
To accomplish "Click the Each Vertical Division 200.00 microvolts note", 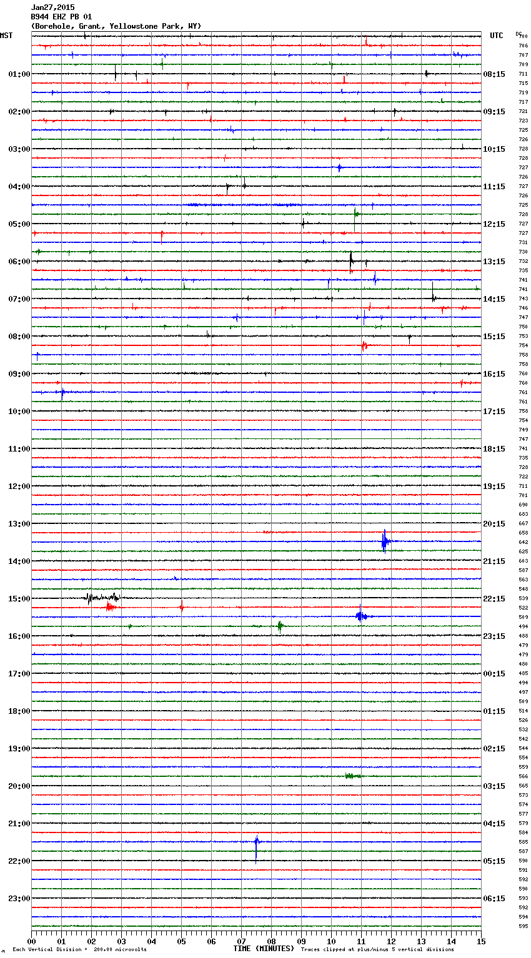I will (79, 949).
